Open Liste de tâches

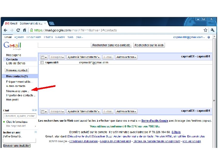click(15, 63)
